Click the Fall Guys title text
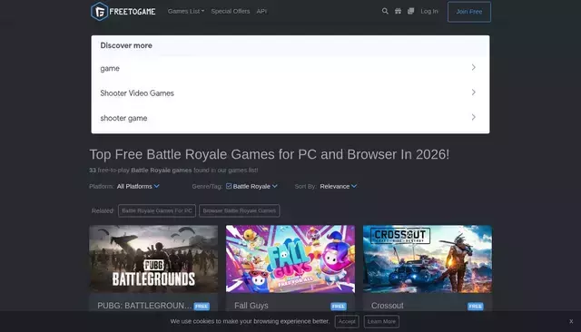The width and height of the screenshot is (581, 332). point(251,306)
